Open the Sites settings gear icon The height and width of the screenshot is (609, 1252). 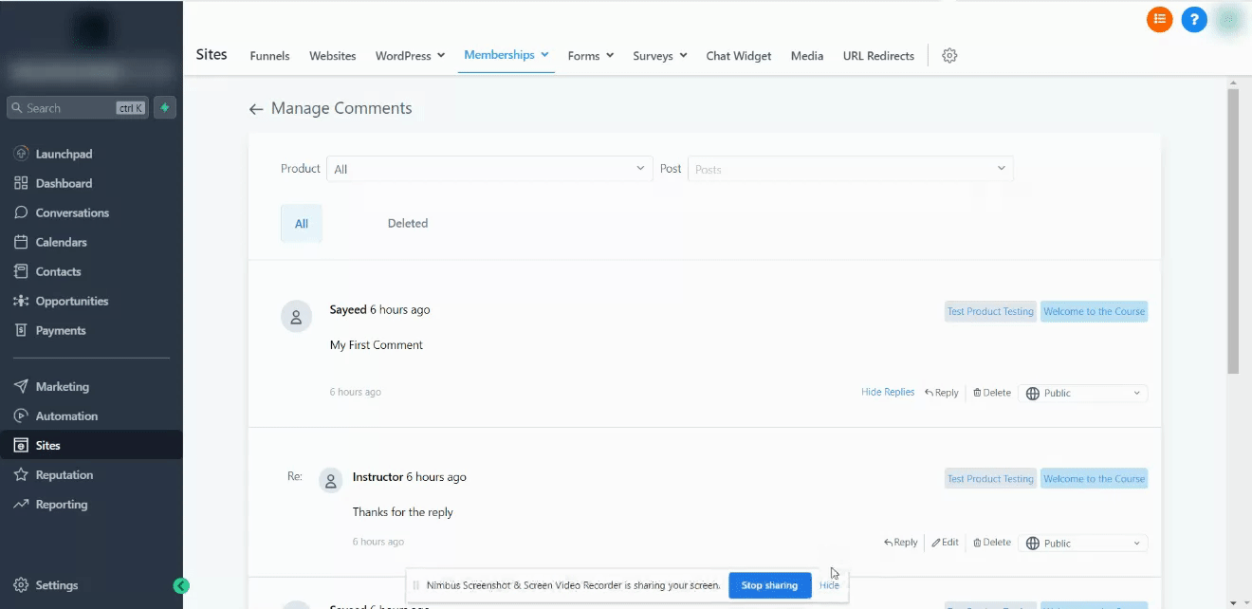click(x=949, y=56)
